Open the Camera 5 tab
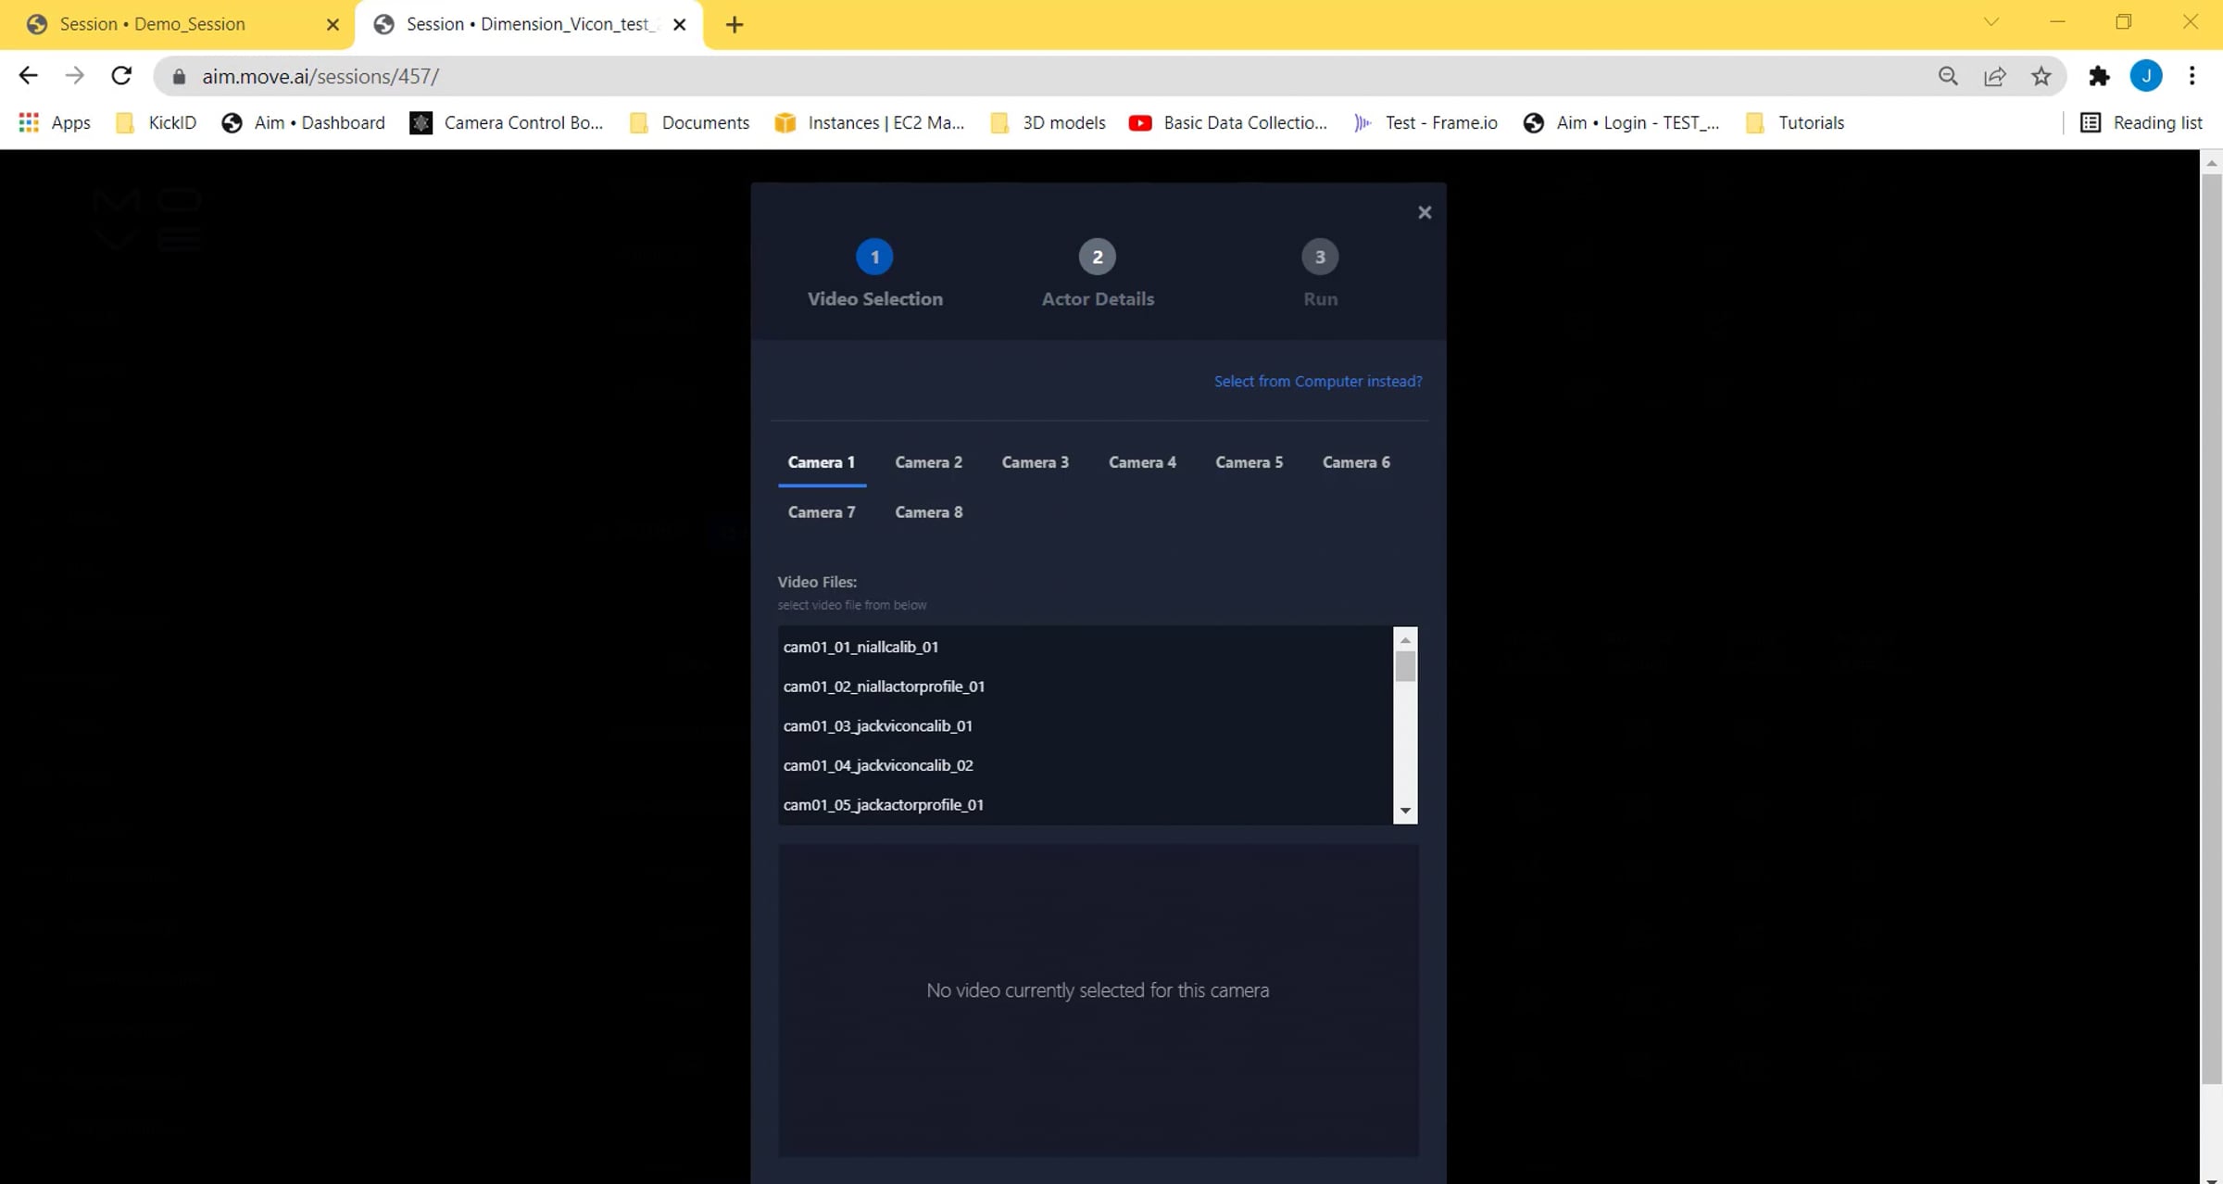2223x1184 pixels. coord(1249,462)
